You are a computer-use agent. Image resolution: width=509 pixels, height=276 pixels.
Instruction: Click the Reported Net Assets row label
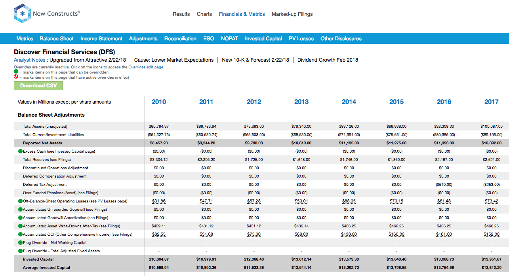pyautogui.click(x=42, y=143)
